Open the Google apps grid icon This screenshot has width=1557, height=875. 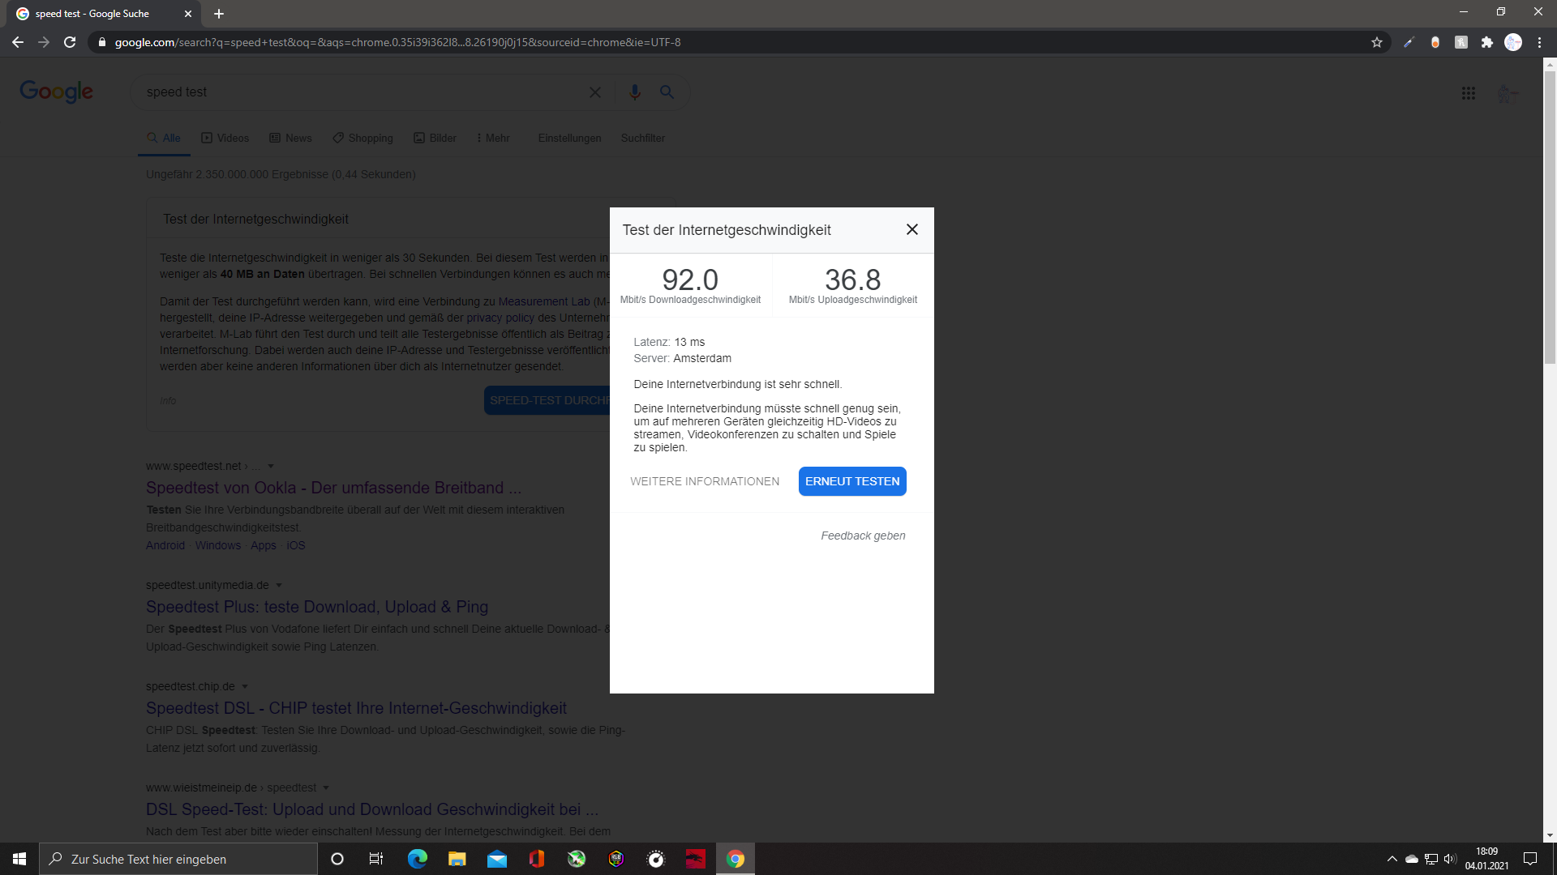tap(1469, 93)
